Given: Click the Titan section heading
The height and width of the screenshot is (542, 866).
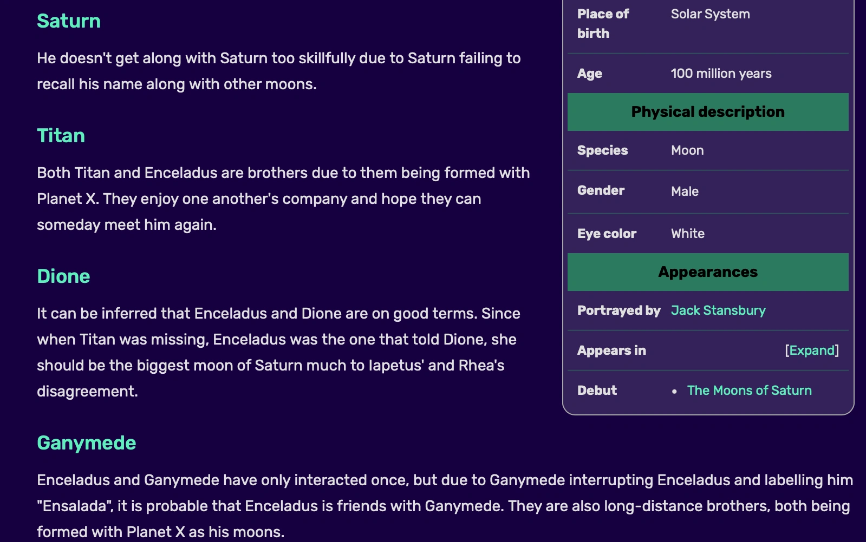Looking at the screenshot, I should (61, 136).
